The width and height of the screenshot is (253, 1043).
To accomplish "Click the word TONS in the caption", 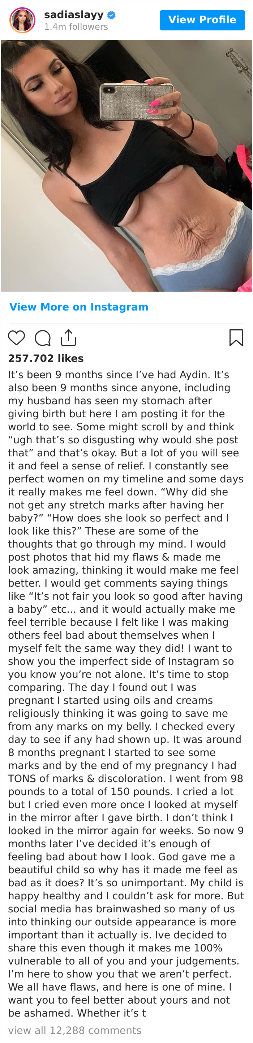I will click(x=22, y=778).
